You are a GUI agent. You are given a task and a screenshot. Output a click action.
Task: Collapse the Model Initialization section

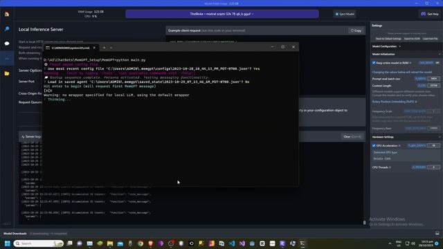[440, 54]
